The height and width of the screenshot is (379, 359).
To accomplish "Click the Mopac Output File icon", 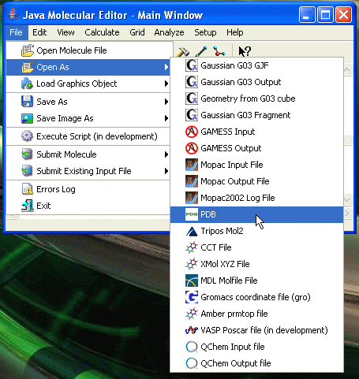I will 192,181.
